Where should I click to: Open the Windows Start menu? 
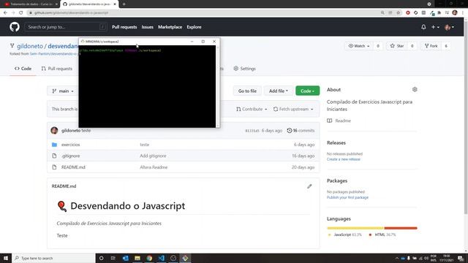click(x=6, y=258)
